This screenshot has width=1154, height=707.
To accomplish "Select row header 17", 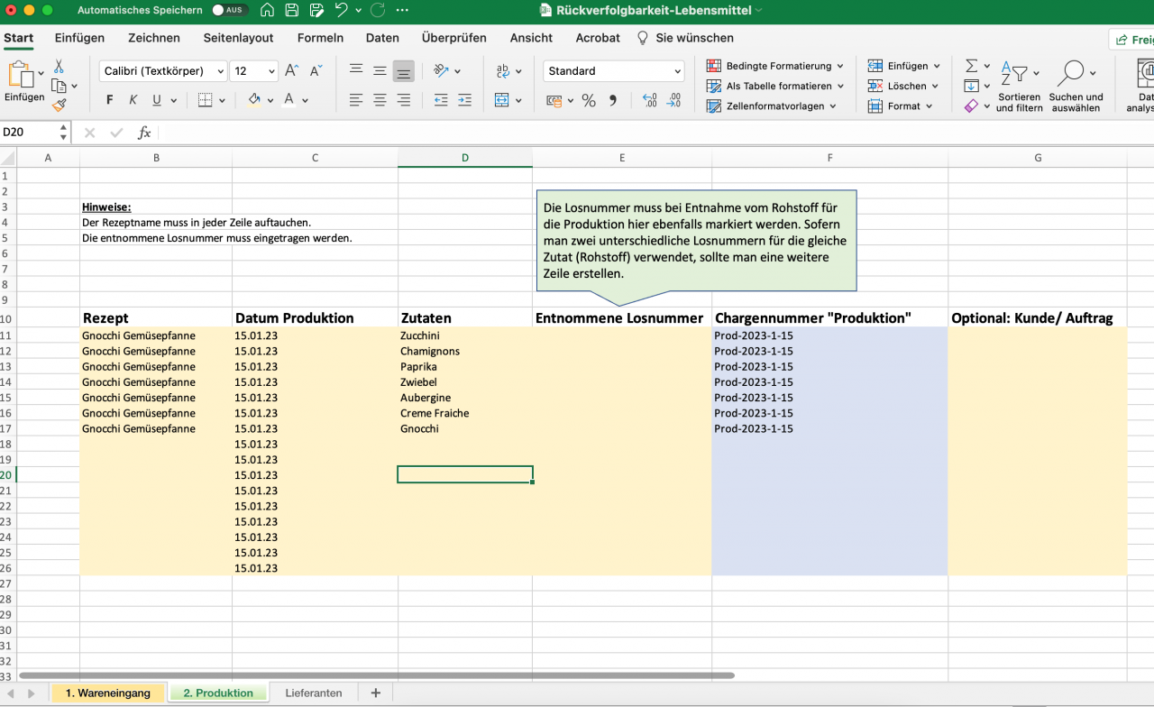I will coord(8,428).
